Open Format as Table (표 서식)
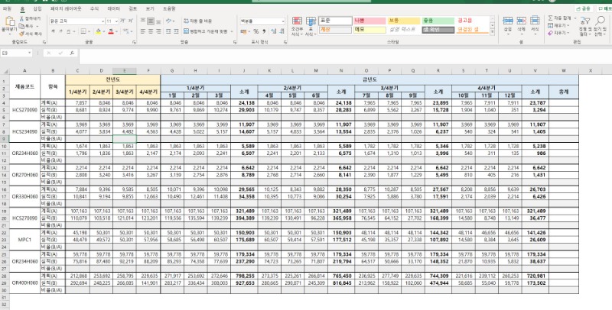612x310 pixels. pyautogui.click(x=311, y=27)
